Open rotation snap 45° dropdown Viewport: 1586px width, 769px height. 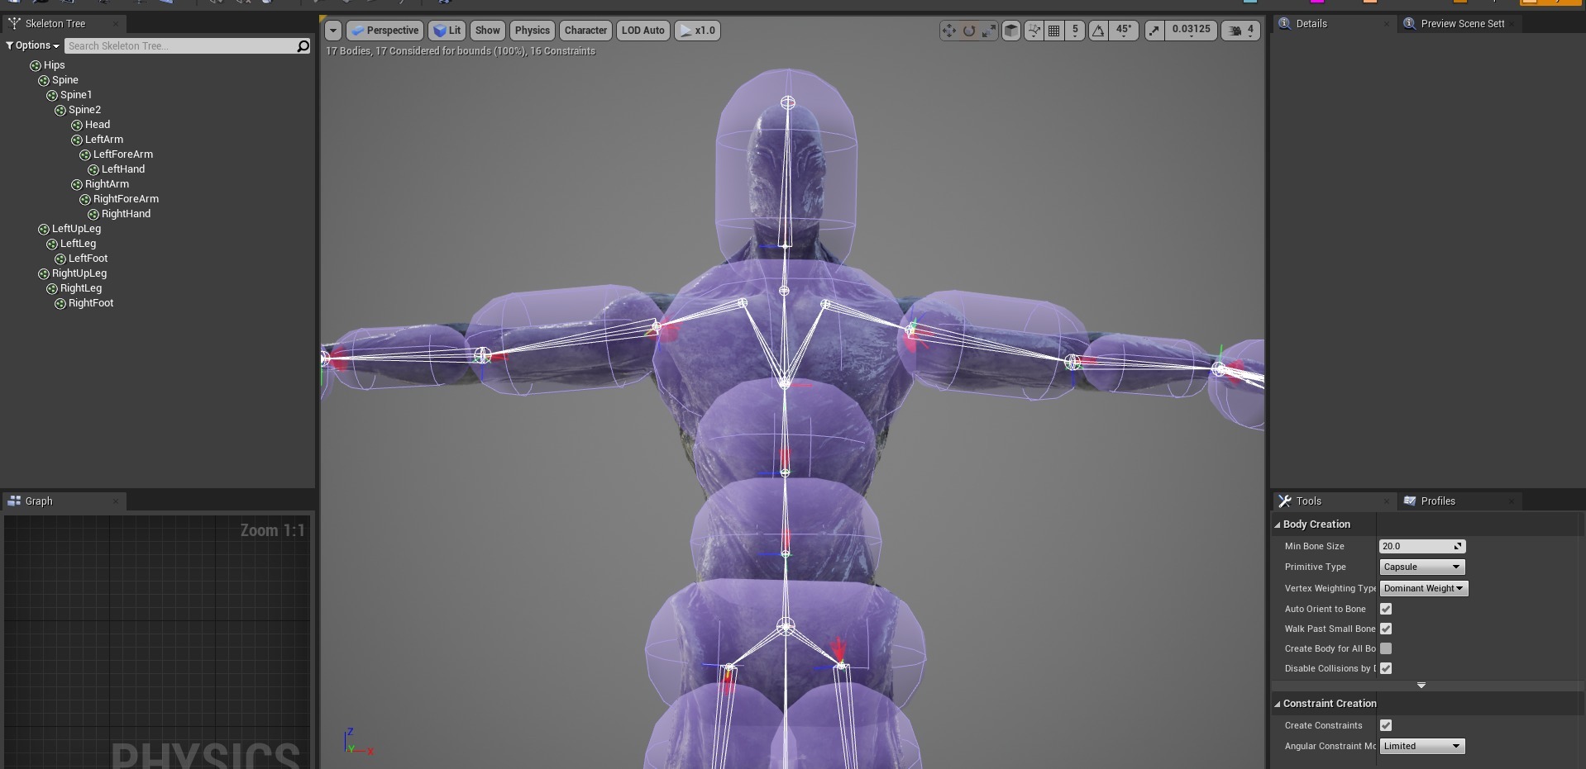[1124, 31]
